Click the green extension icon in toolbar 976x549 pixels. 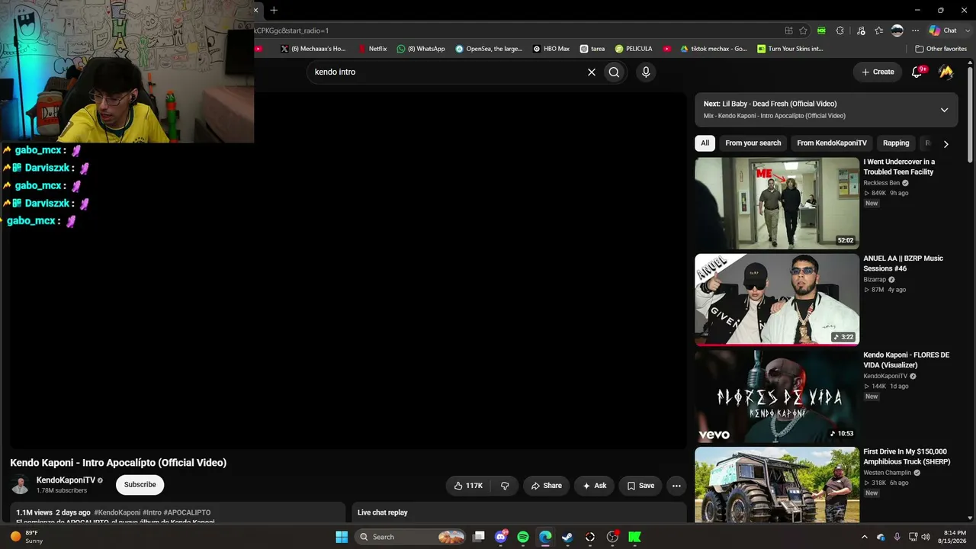pos(821,30)
